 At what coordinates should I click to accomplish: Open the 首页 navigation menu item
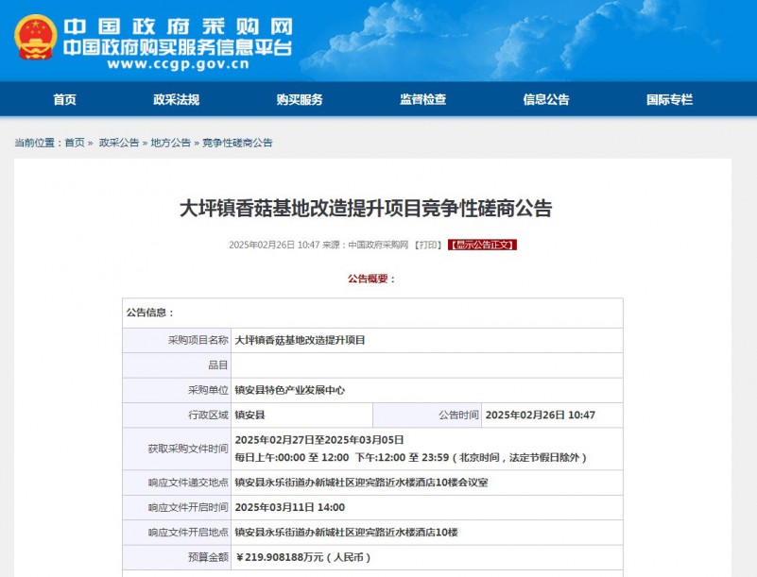tap(64, 100)
